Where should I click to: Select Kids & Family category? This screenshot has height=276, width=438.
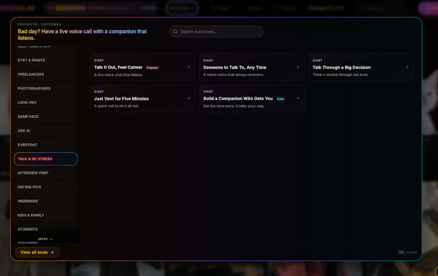(x=46, y=215)
